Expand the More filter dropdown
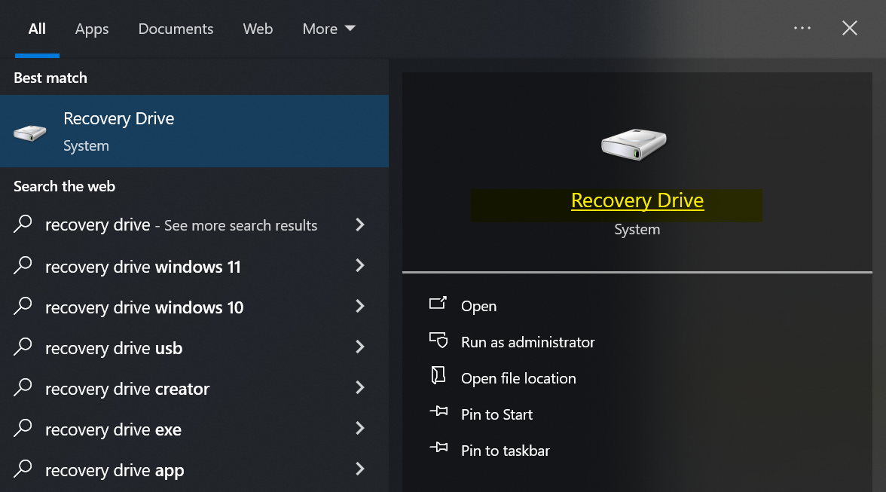Image resolution: width=886 pixels, height=492 pixels. pos(328,29)
